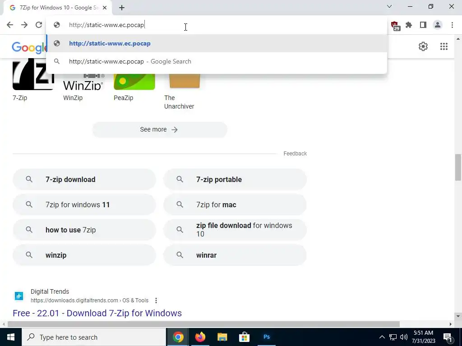Close the 7Zip for Windows 10 tab
This screenshot has height=346, width=462.
[x=105, y=8]
